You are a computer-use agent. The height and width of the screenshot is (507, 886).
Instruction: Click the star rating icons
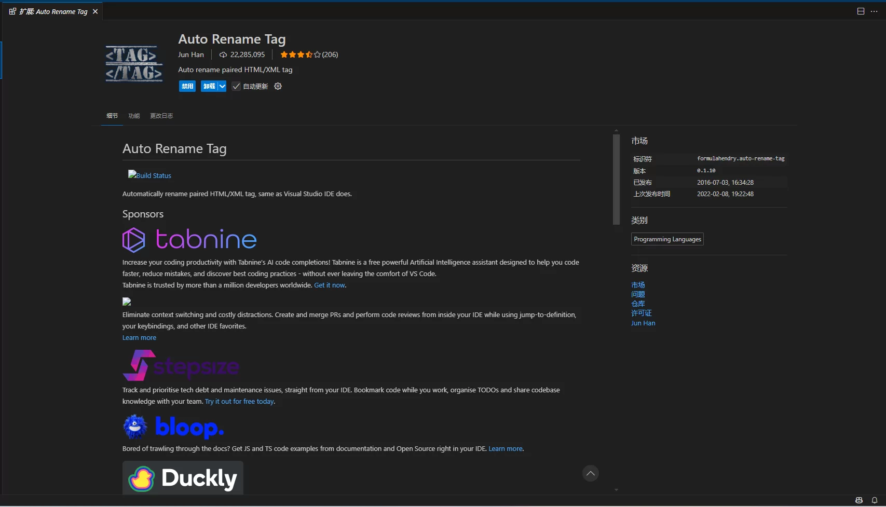[x=300, y=54]
